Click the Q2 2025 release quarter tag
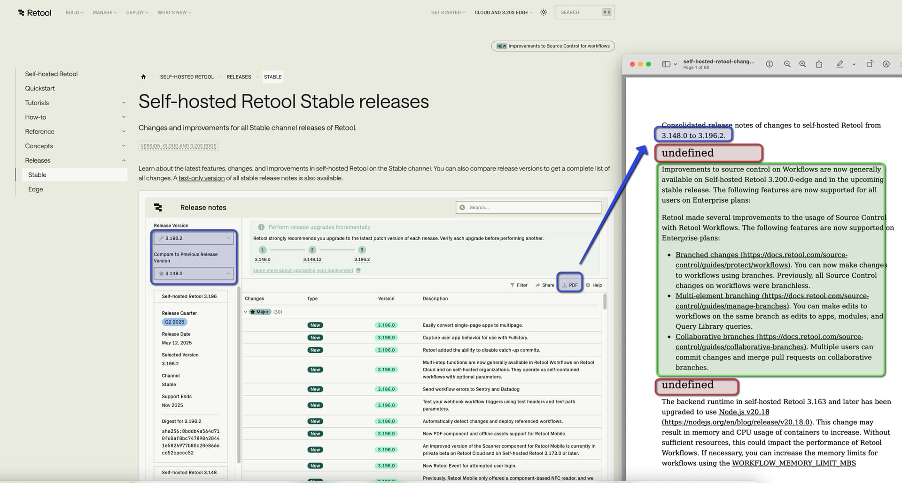 coord(174,322)
